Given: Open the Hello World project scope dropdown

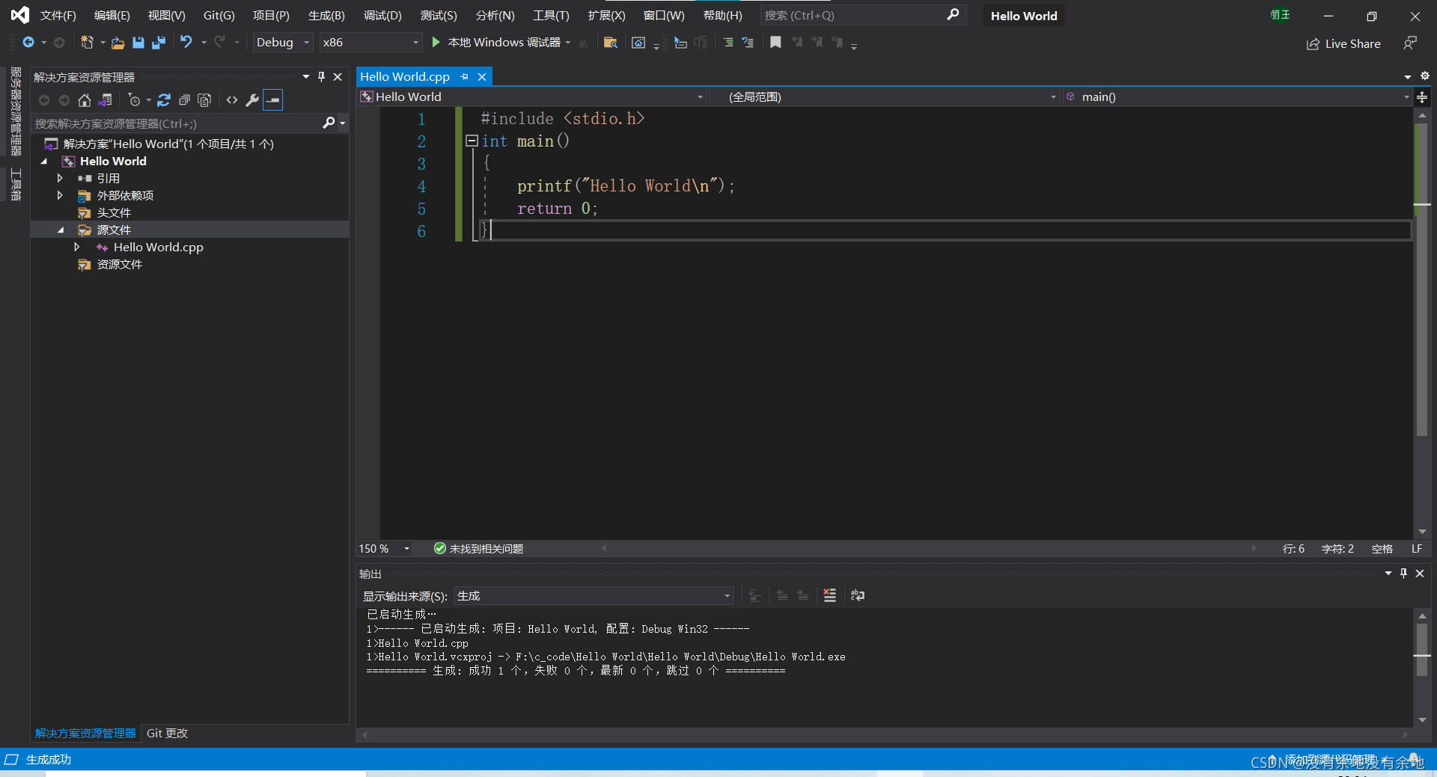Looking at the screenshot, I should pos(532,97).
